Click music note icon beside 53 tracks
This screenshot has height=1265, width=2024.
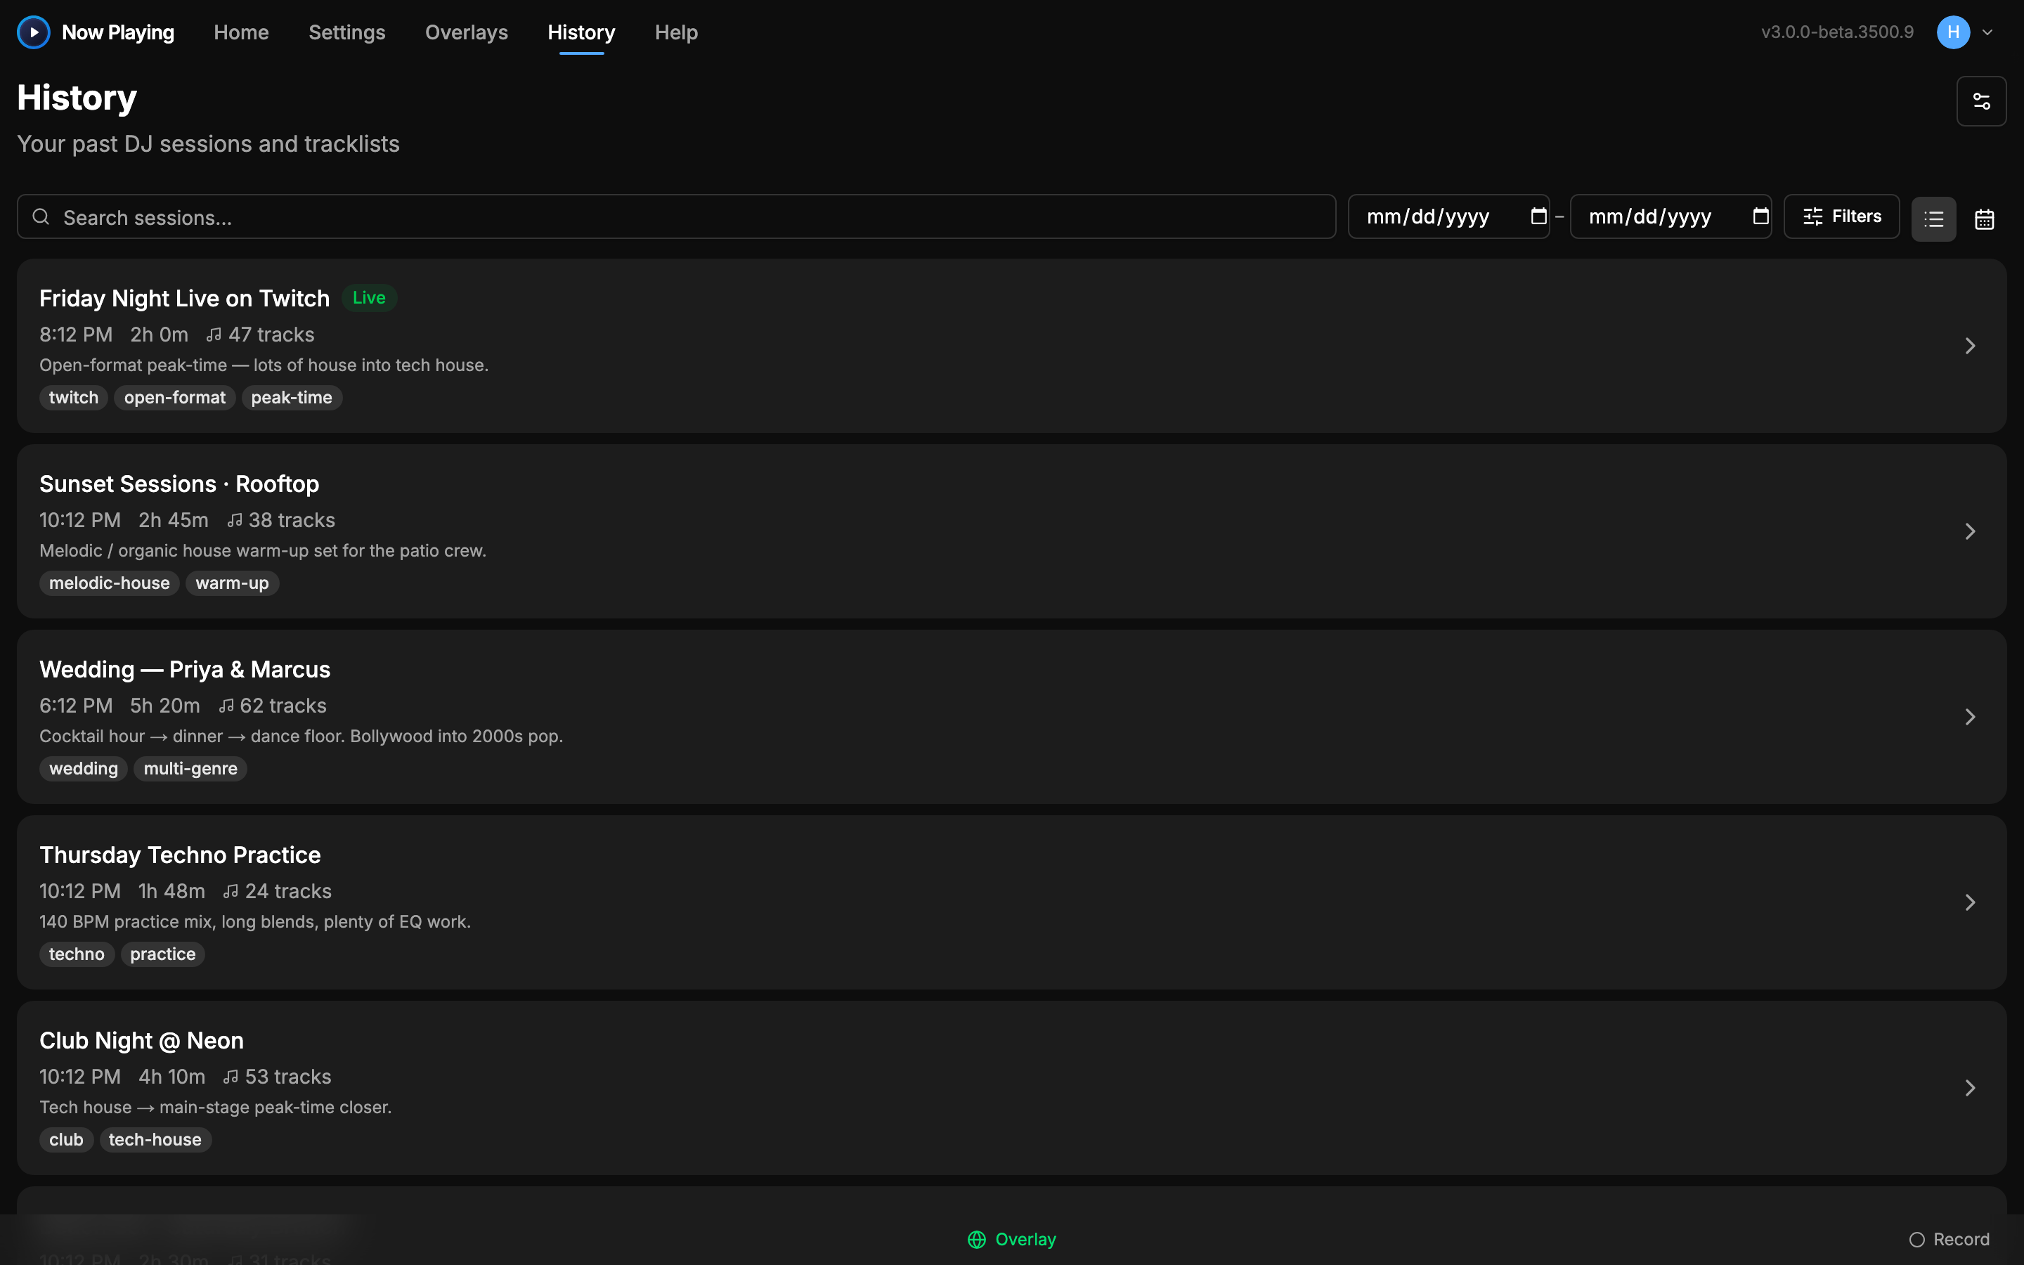(x=231, y=1077)
